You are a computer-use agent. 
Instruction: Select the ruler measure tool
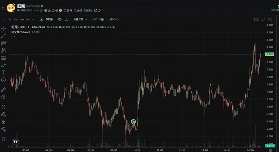point(4,90)
